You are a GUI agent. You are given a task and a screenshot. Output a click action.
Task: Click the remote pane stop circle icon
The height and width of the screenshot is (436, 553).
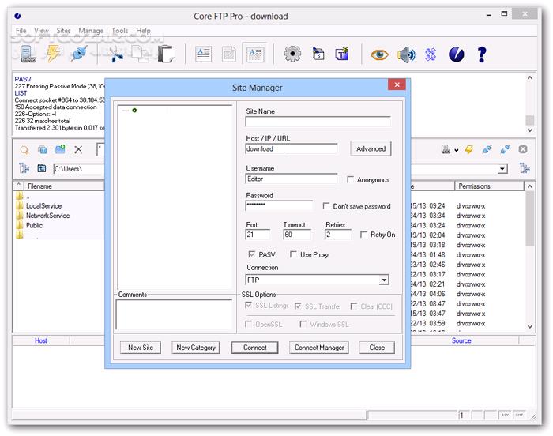tap(523, 149)
